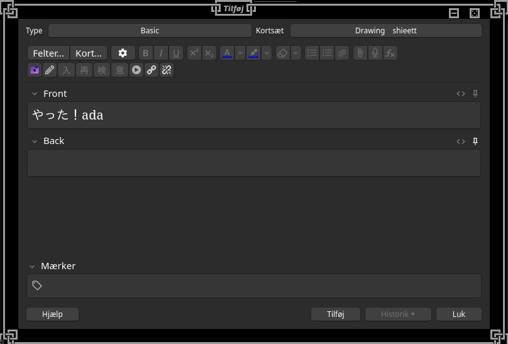Open highlight color dropdown arrow
The height and width of the screenshot is (344, 508).
pos(267,53)
